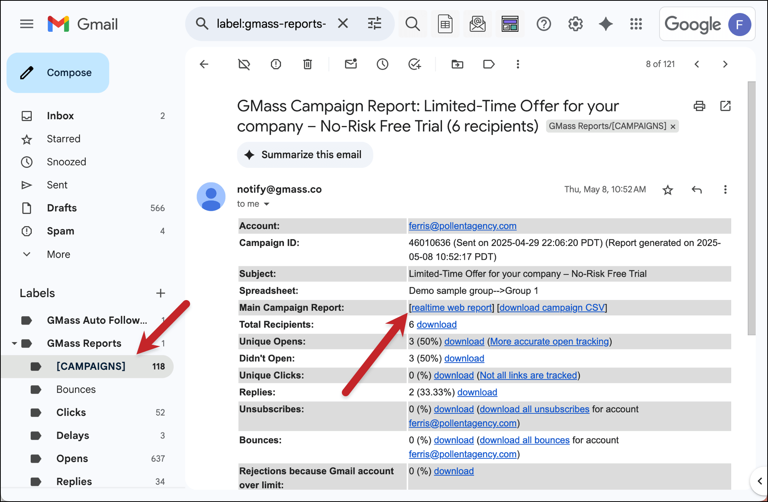The height and width of the screenshot is (502, 768).
Task: Star this email from notify@gmass.co
Action: point(668,190)
